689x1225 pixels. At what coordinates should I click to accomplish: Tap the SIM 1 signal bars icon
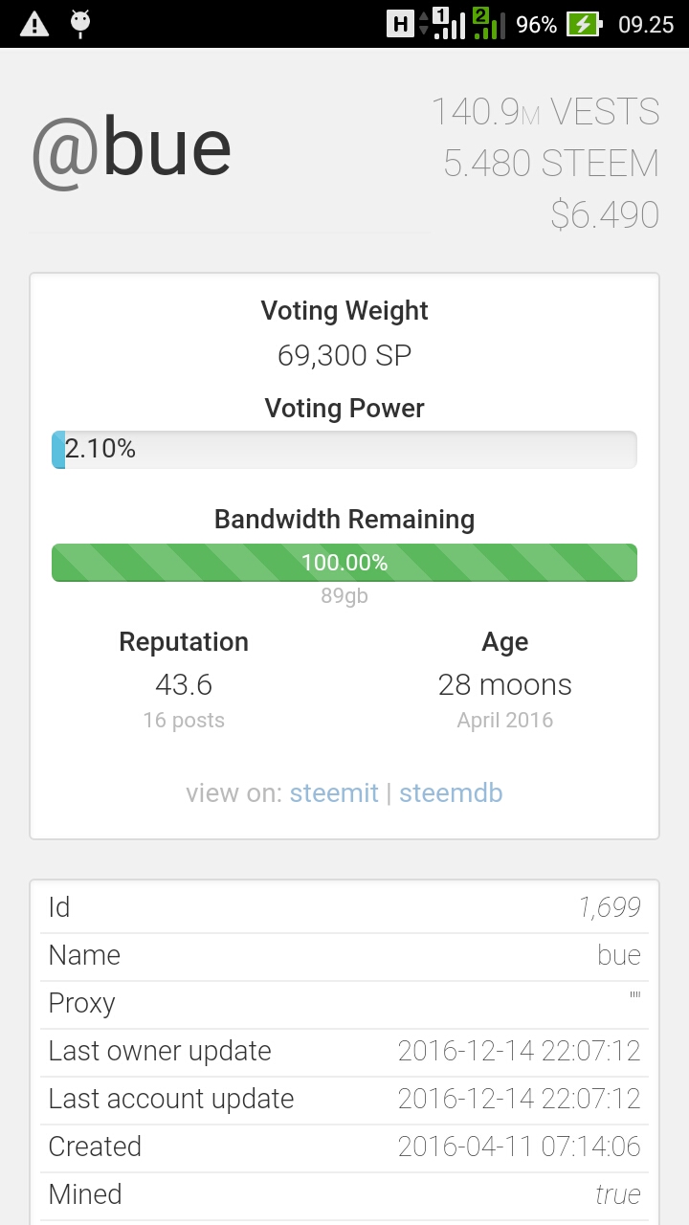tap(448, 24)
